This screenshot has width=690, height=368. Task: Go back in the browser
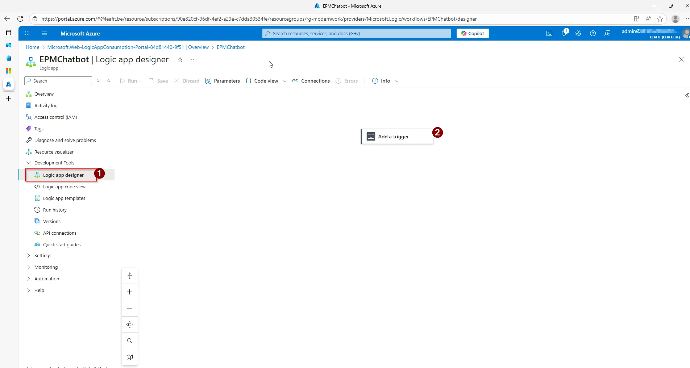tap(7, 19)
